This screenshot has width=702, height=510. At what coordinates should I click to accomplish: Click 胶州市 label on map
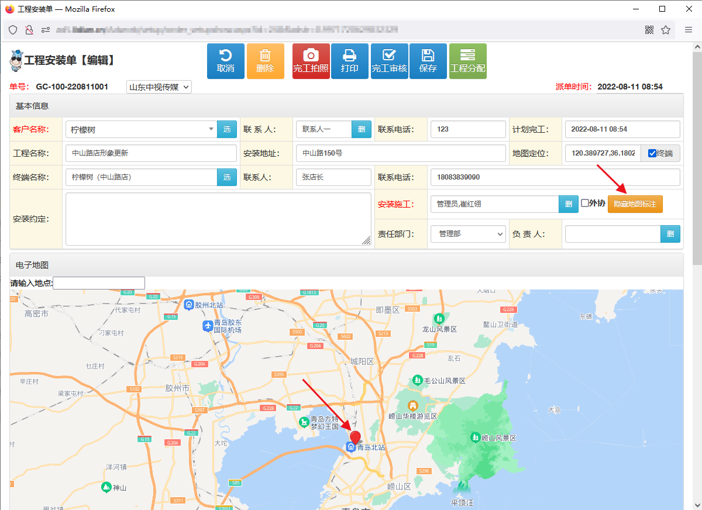(x=177, y=388)
